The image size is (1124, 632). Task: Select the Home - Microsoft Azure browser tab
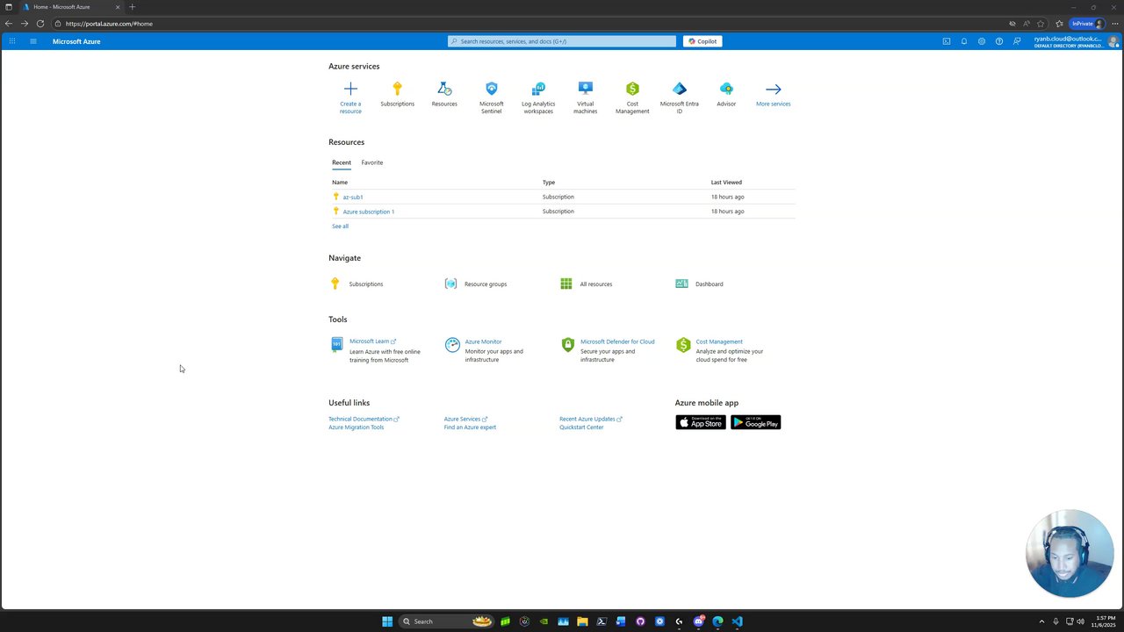[73, 7]
